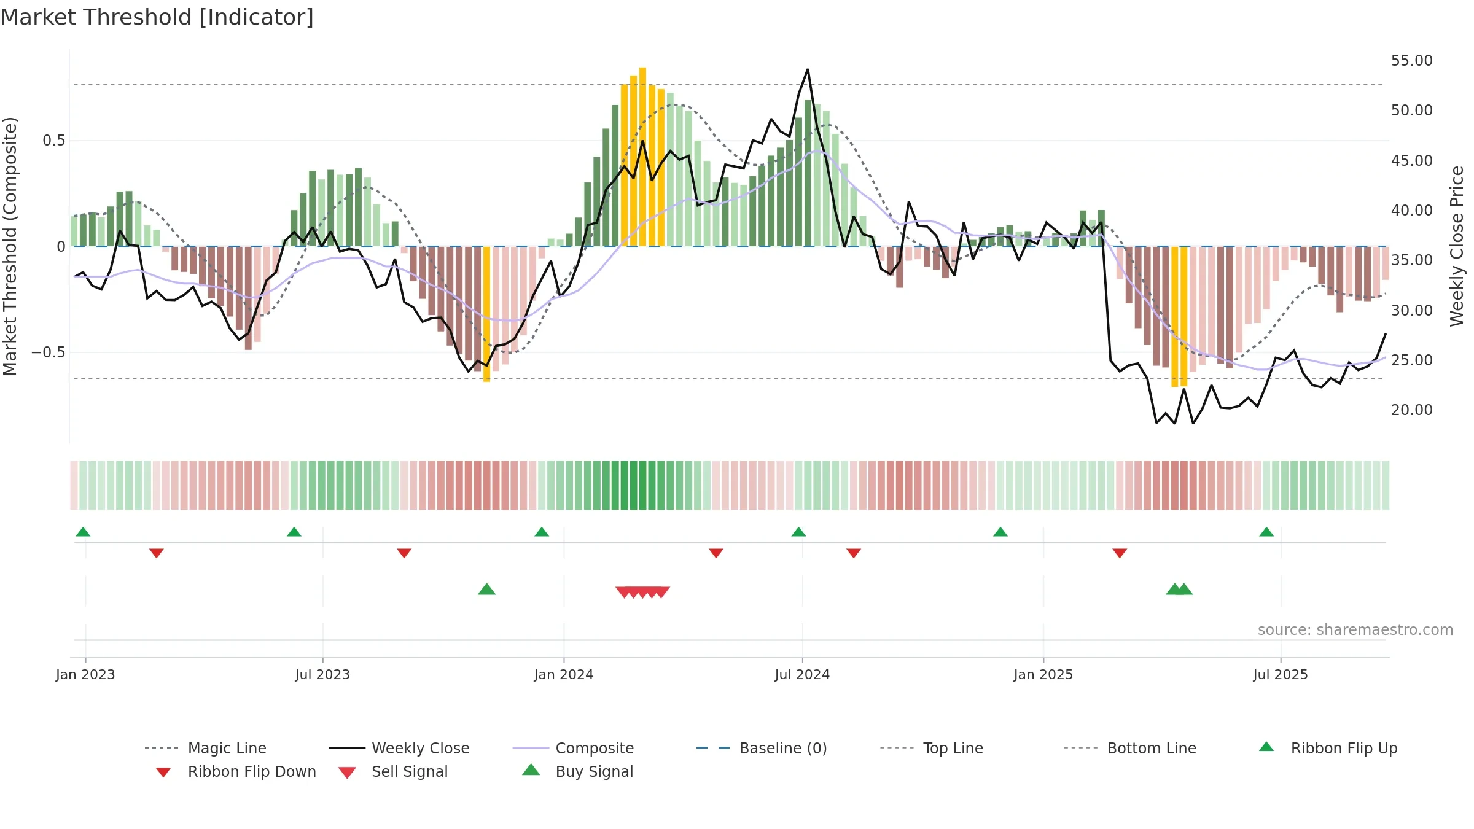Viewport: 1474px width, 829px height.
Task: Click the Jul 2025 x-axis label
Action: pos(1281,674)
